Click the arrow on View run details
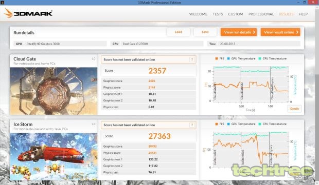This screenshot has height=185, width=319. [x=254, y=32]
